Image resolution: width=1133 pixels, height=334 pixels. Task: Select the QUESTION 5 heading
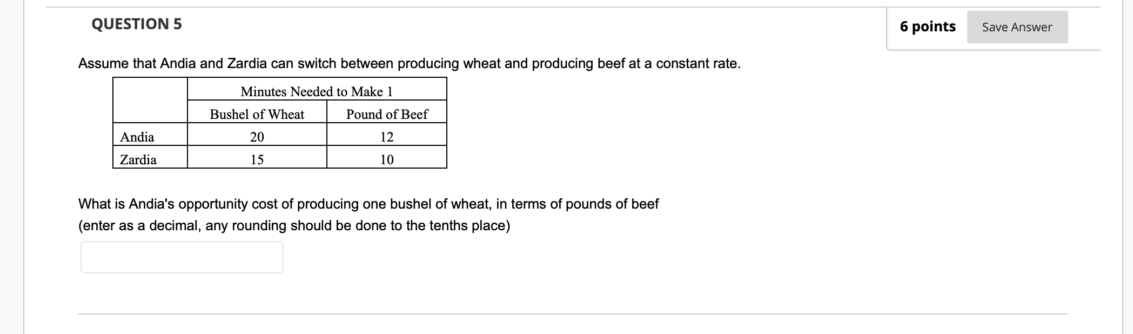pos(136,24)
